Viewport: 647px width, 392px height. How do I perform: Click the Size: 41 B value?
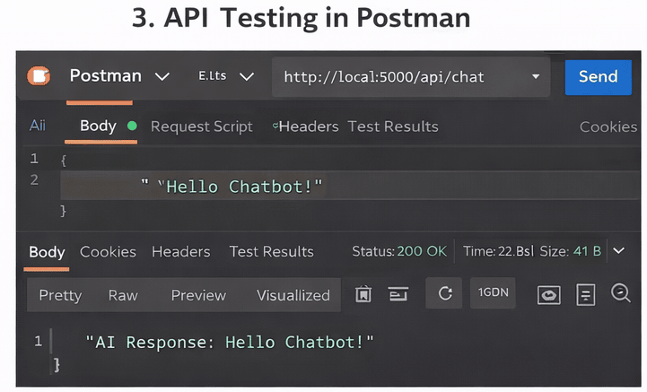(x=570, y=251)
